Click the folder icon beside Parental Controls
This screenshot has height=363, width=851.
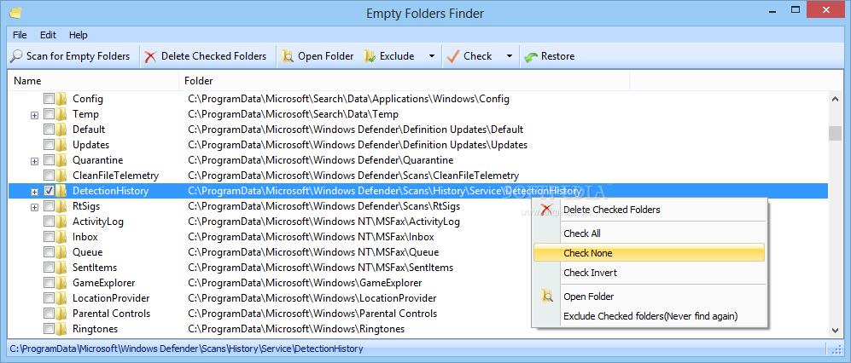(61, 314)
